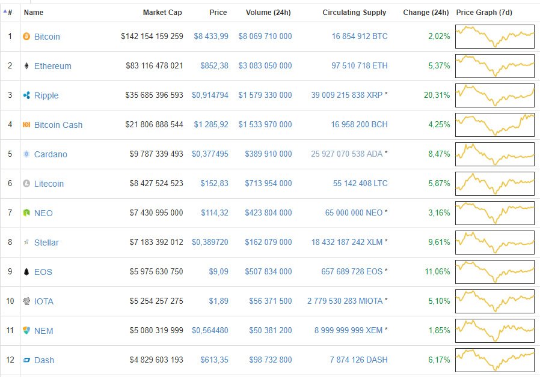The height and width of the screenshot is (377, 540).
Task: Sort by Circulating Supply header
Action: (x=354, y=13)
